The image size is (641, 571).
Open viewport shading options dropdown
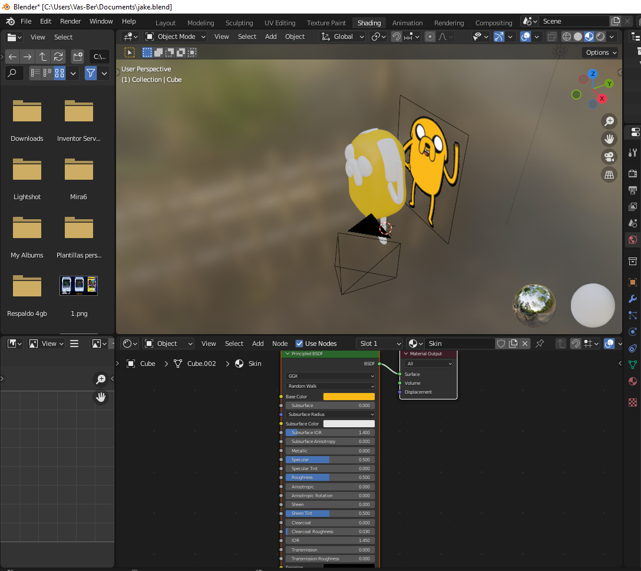pos(612,37)
